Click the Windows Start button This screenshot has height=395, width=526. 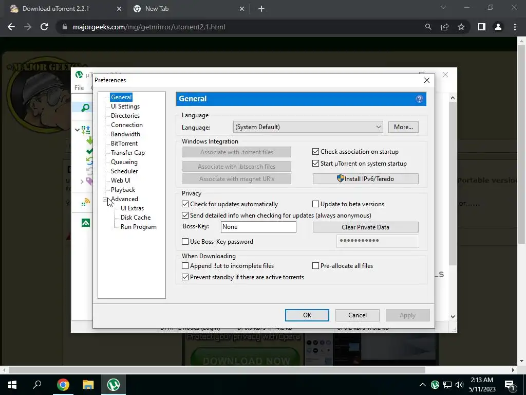pos(12,385)
